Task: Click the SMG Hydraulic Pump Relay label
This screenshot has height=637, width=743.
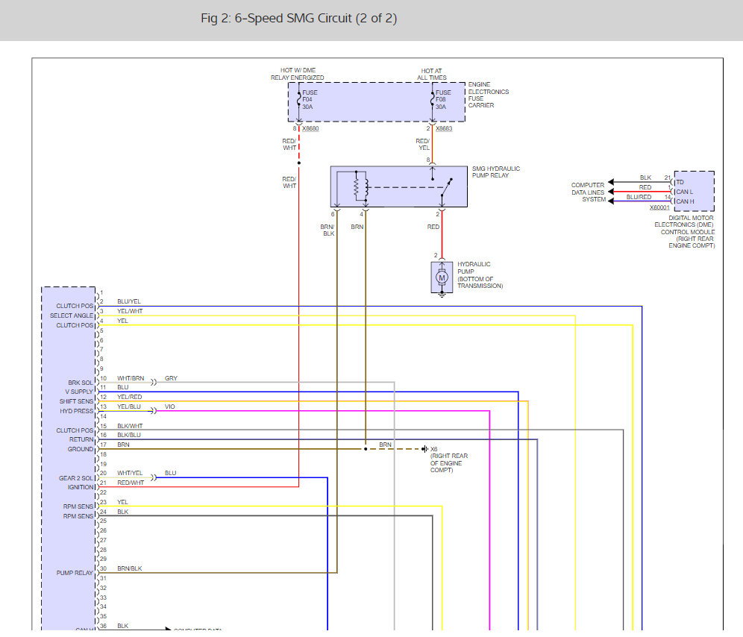Action: click(x=496, y=172)
